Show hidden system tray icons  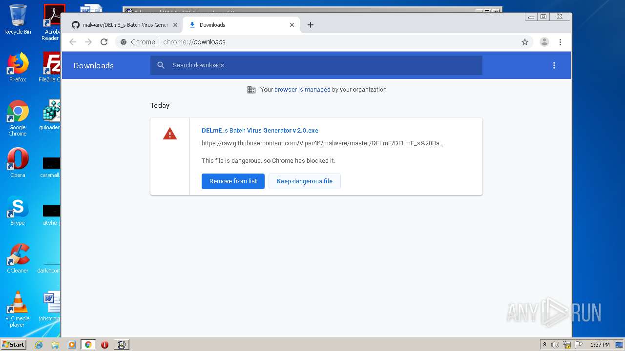click(x=544, y=345)
